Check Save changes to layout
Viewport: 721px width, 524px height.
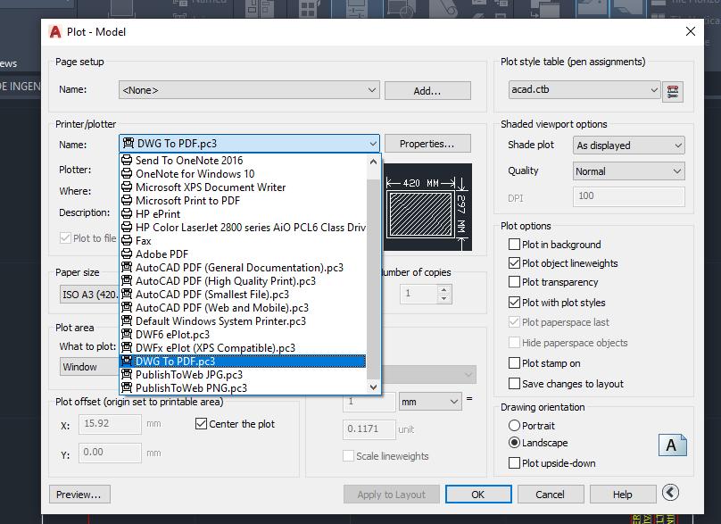(x=514, y=383)
